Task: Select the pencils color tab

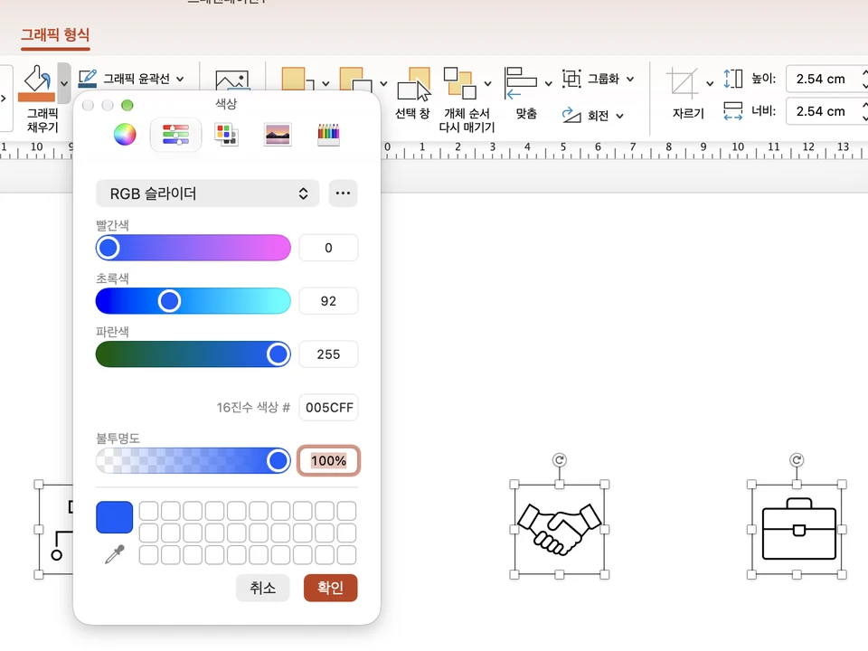Action: coord(328,135)
